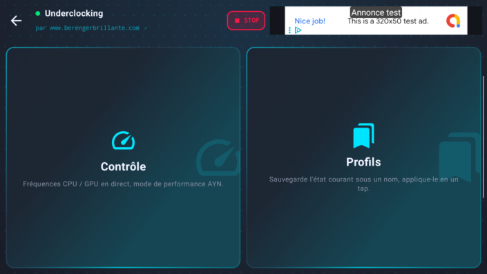This screenshot has height=274, width=487.
Task: Click the green status dot beside Underclocking
Action: point(38,13)
